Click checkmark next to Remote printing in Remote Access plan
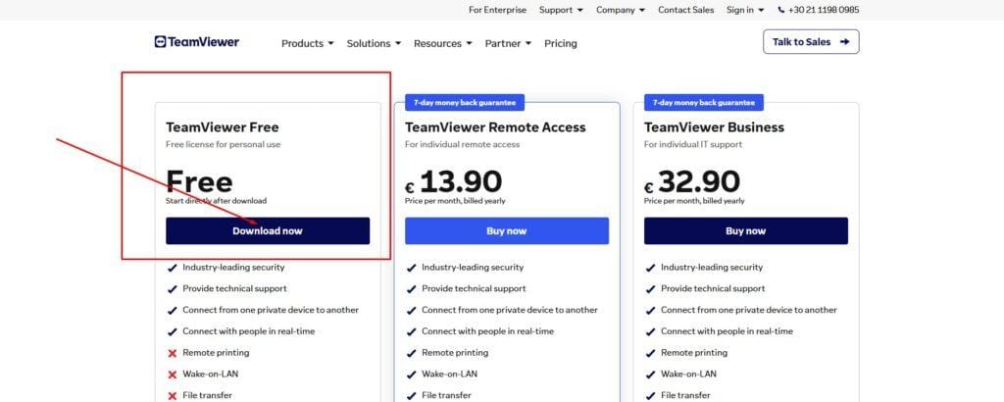 click(412, 352)
